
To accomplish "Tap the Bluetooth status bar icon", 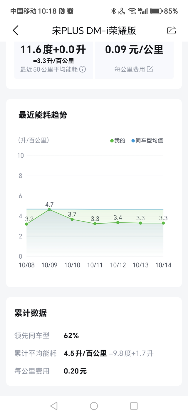I will [113, 11].
